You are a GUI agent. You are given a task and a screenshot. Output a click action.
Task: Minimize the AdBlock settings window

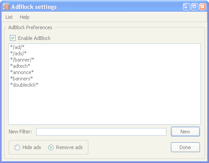click(186, 7)
